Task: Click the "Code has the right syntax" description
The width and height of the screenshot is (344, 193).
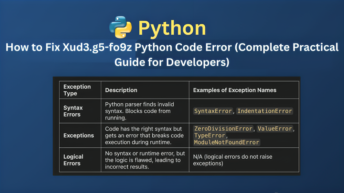Action: tap(144, 136)
